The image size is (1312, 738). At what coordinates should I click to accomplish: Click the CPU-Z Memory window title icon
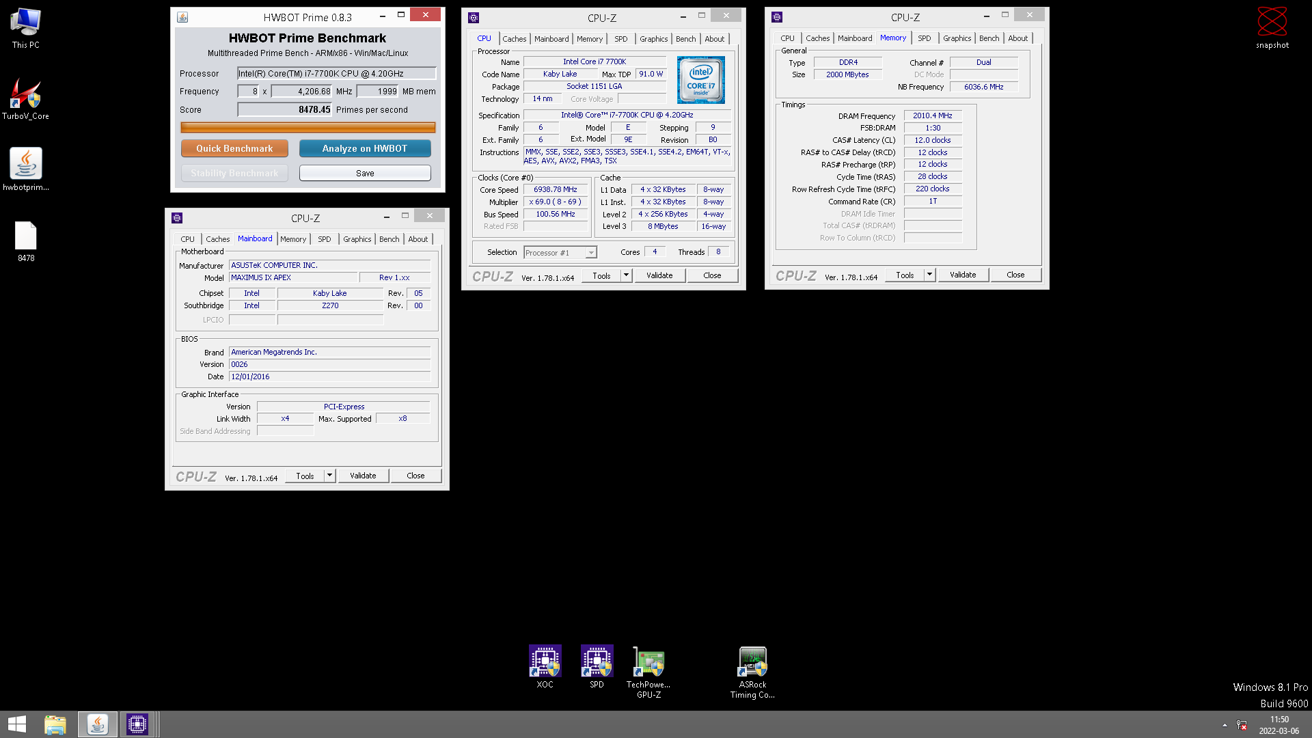click(777, 17)
